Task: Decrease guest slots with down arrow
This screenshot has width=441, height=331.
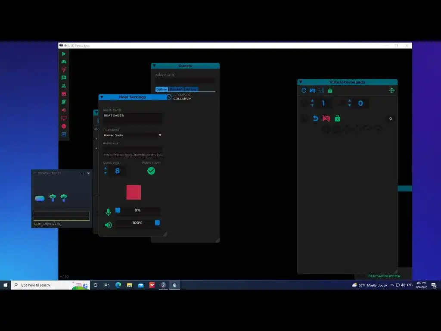Action: coord(106,173)
